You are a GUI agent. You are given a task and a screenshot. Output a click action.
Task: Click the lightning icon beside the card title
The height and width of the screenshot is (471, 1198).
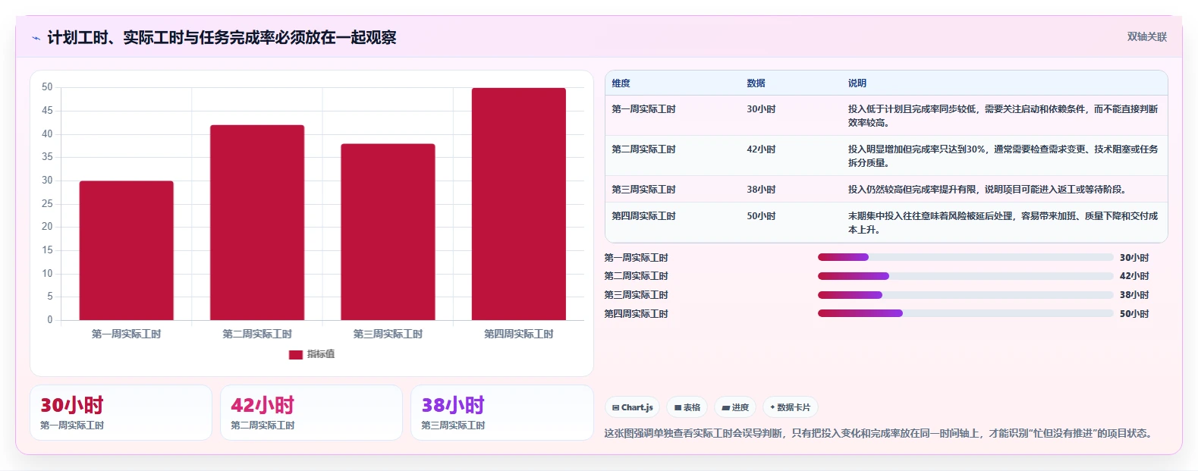[36, 38]
